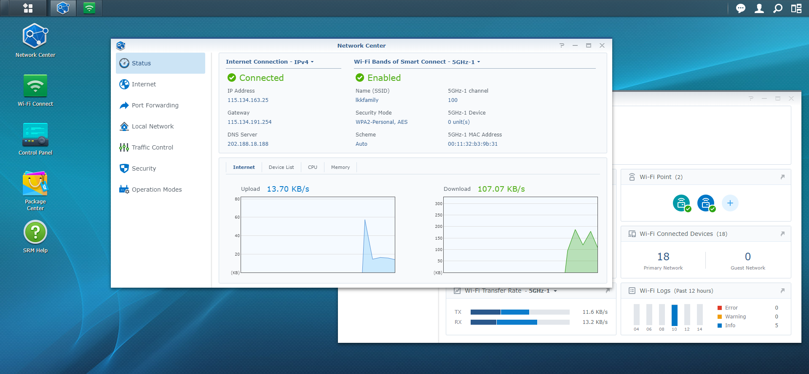Close the Network Center window
The height and width of the screenshot is (374, 809).
[602, 45]
